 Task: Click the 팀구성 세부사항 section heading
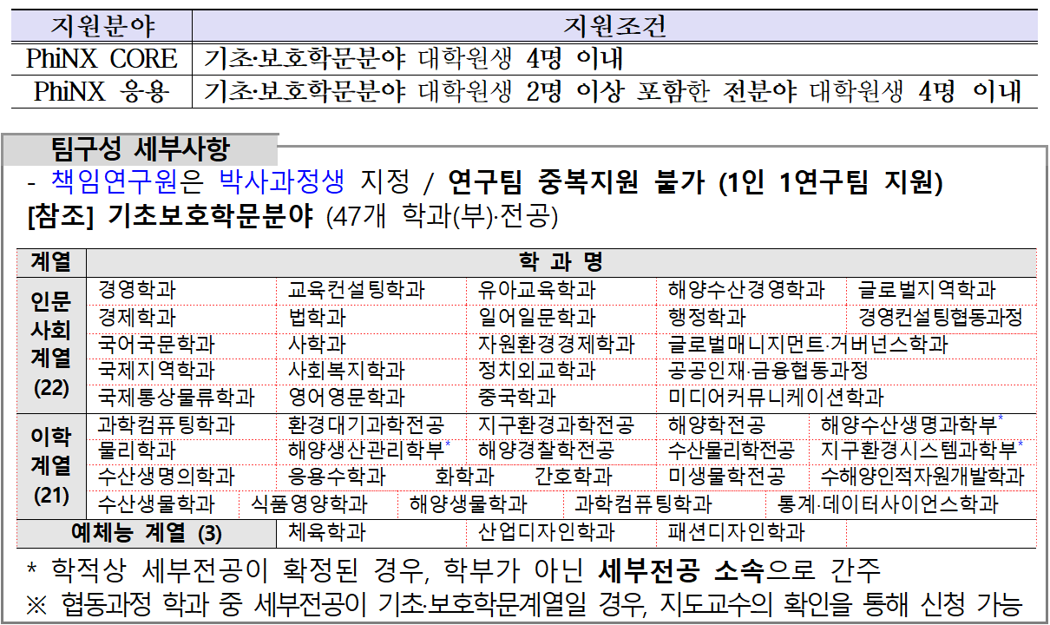coord(141,148)
